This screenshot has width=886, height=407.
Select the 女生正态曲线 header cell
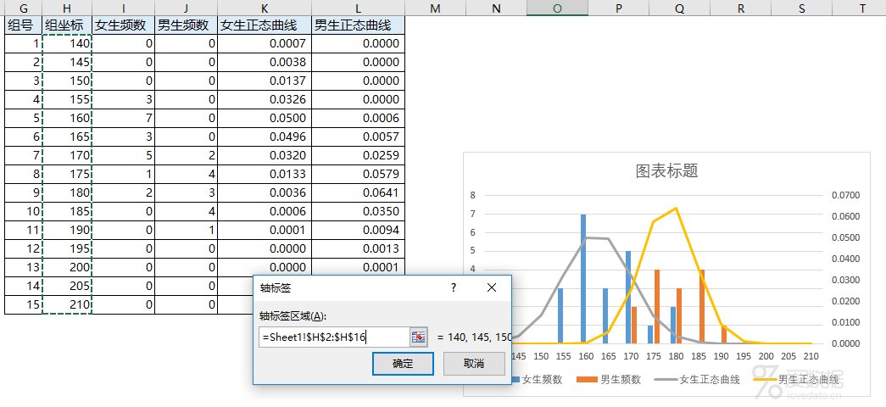pyautogui.click(x=265, y=25)
